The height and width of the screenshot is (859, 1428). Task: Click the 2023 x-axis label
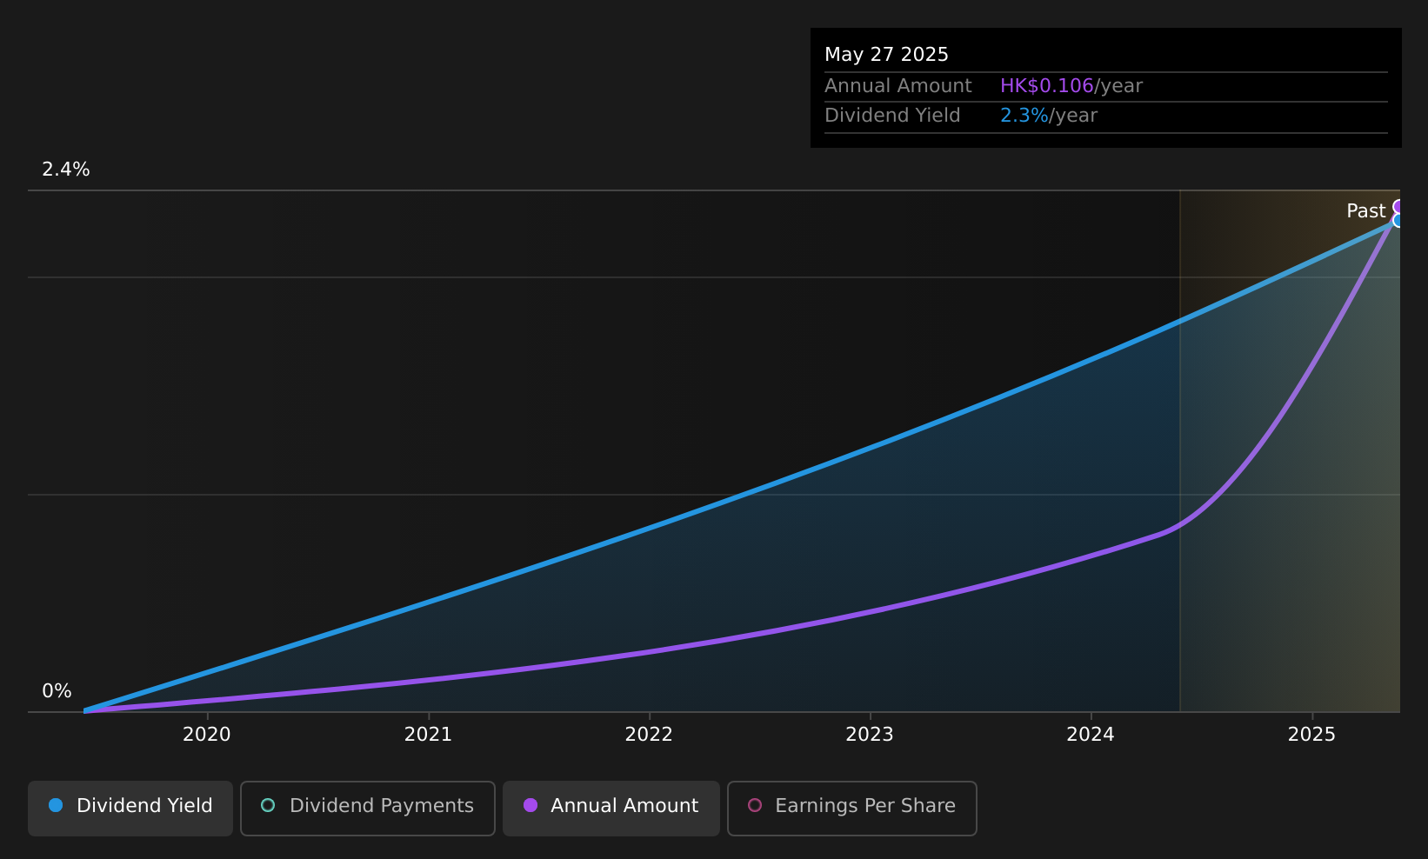click(870, 735)
